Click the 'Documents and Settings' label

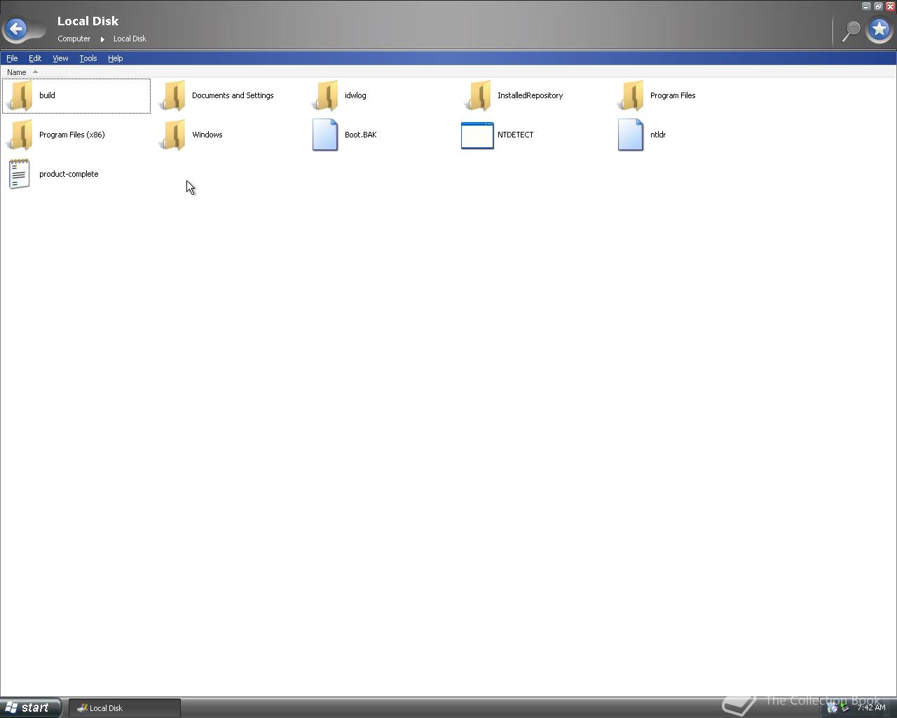click(233, 95)
